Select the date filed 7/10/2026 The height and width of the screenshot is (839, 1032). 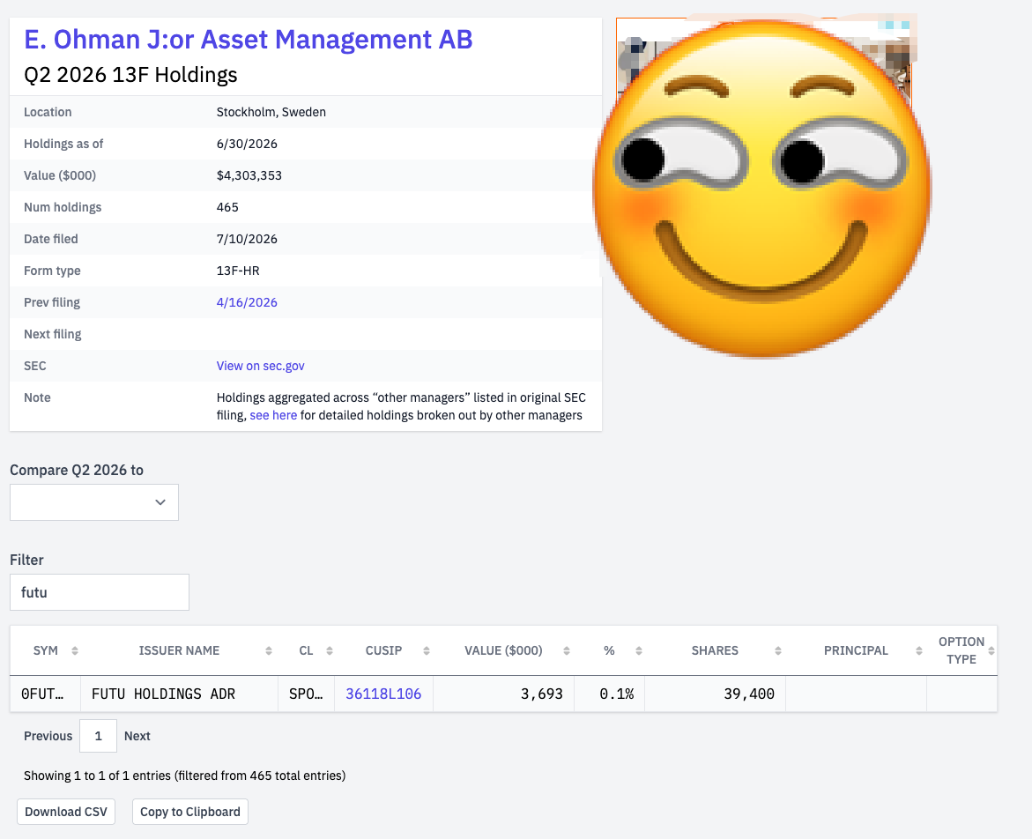pyautogui.click(x=247, y=240)
